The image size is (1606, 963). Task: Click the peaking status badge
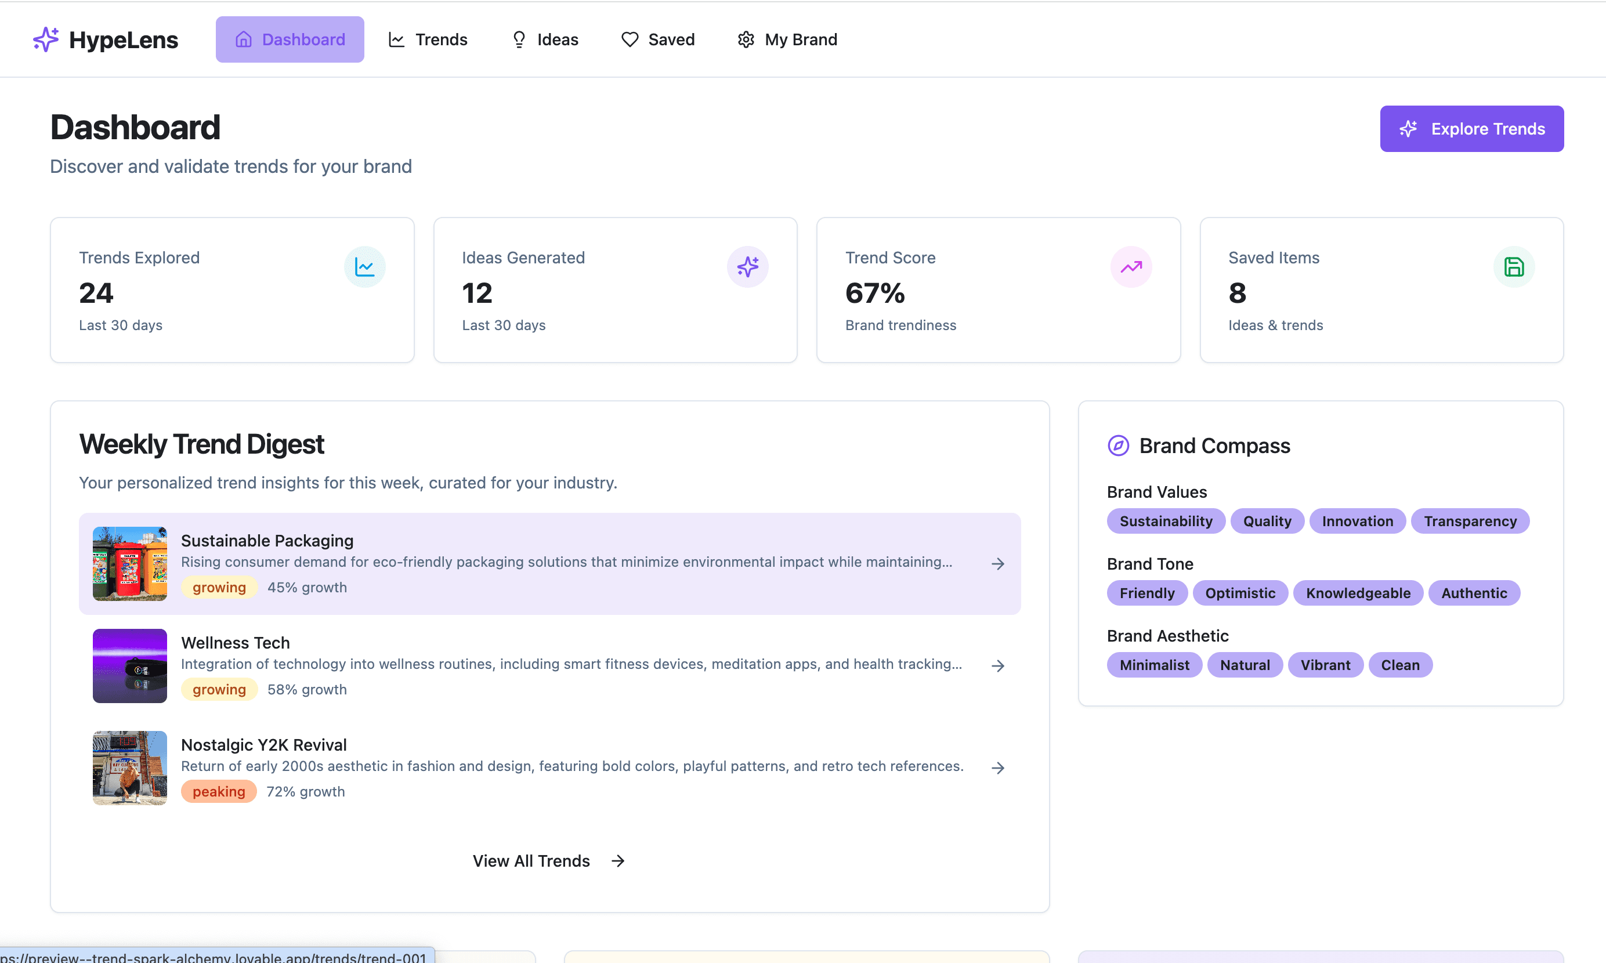[x=219, y=792]
